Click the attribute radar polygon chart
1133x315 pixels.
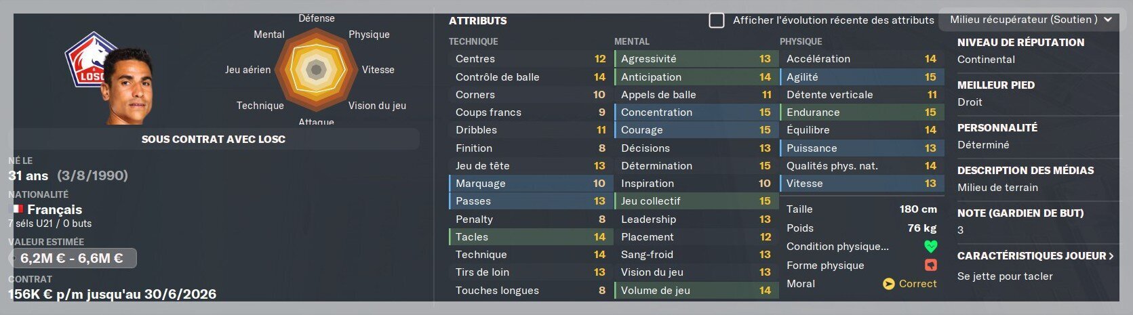pos(315,69)
